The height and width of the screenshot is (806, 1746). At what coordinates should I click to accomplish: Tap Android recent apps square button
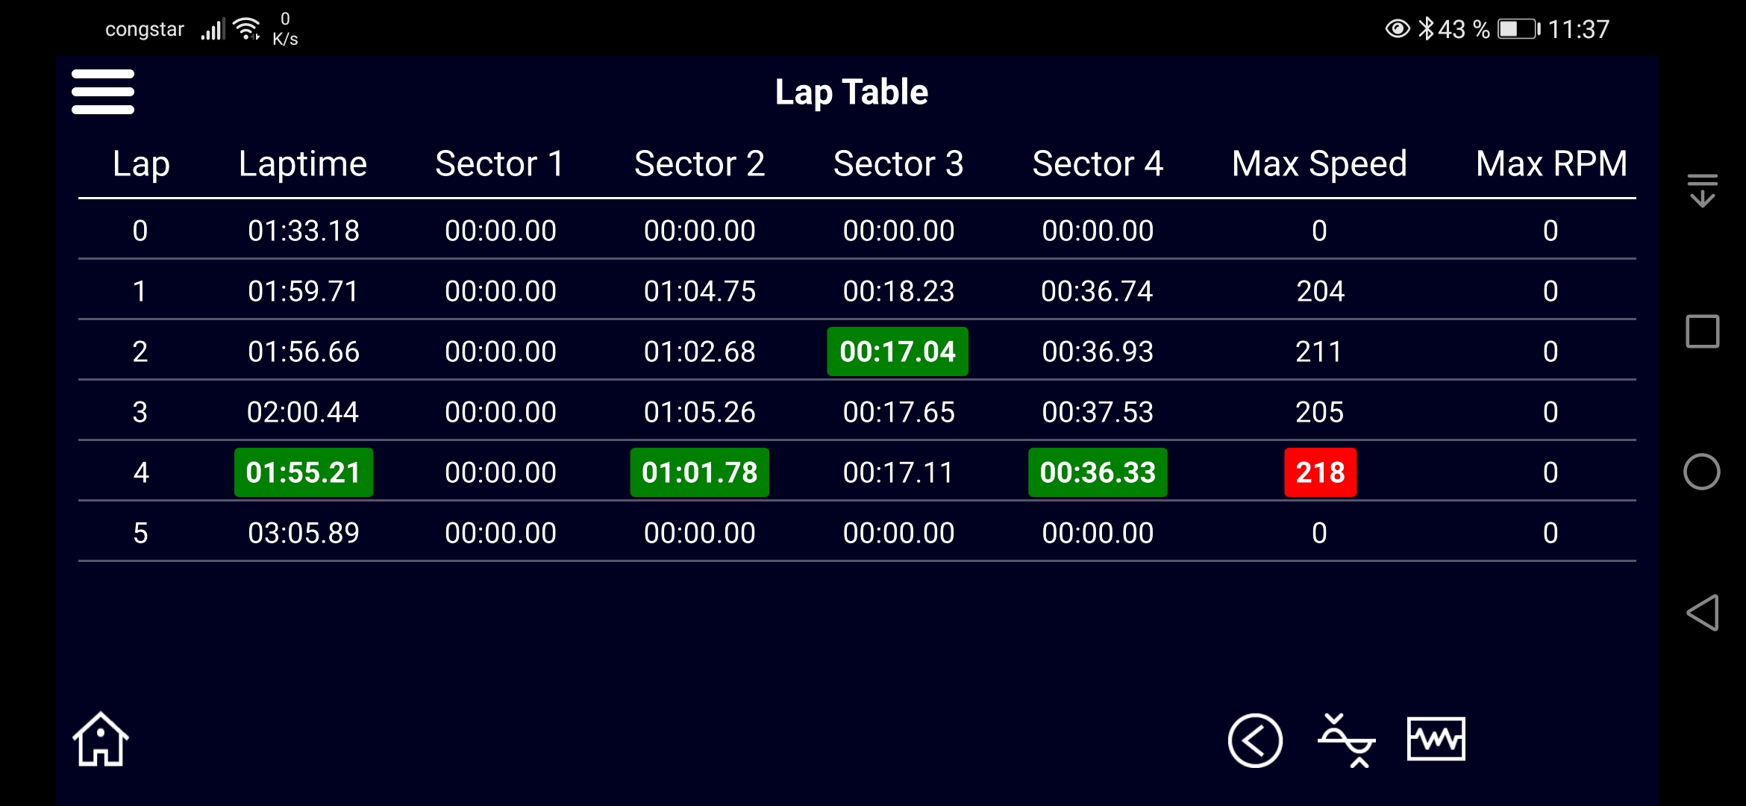[x=1703, y=331]
